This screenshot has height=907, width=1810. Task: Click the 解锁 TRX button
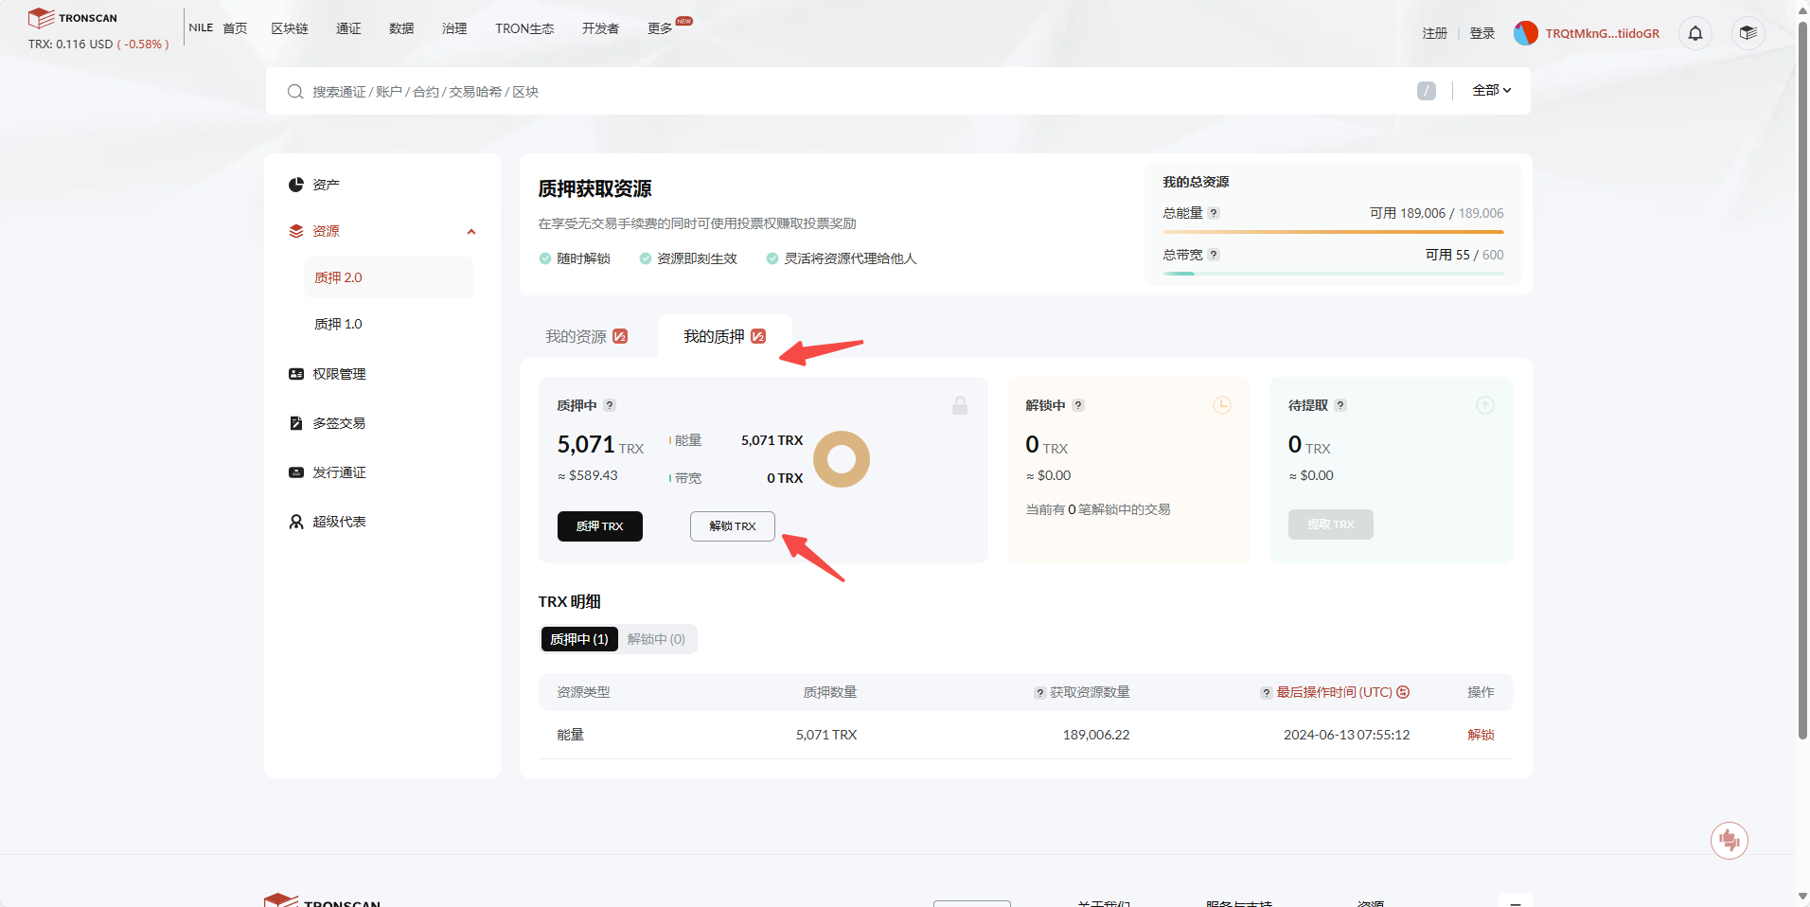pos(733,526)
